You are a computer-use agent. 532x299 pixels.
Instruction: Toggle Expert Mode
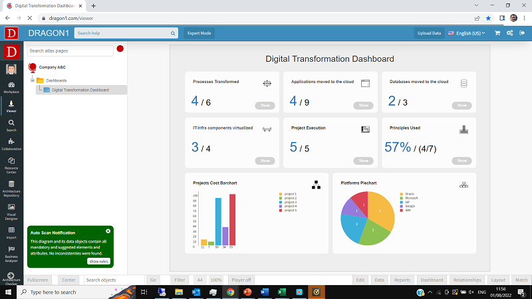pos(199,33)
